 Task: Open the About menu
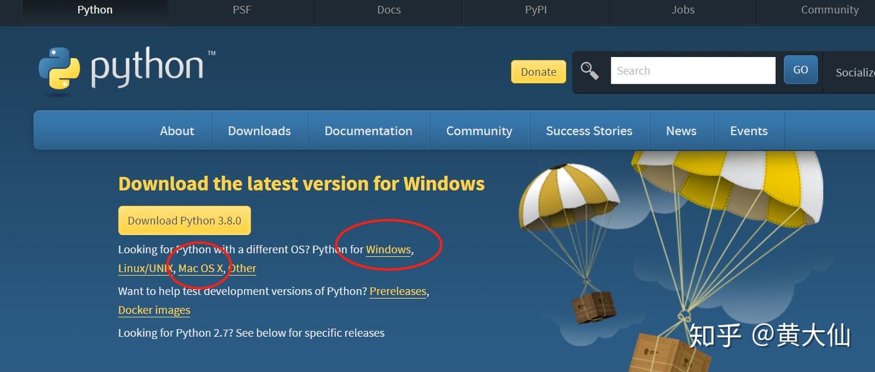click(177, 130)
